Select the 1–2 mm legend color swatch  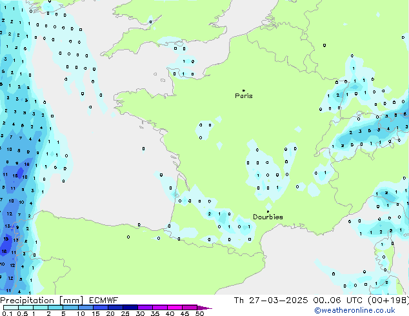click(41, 308)
